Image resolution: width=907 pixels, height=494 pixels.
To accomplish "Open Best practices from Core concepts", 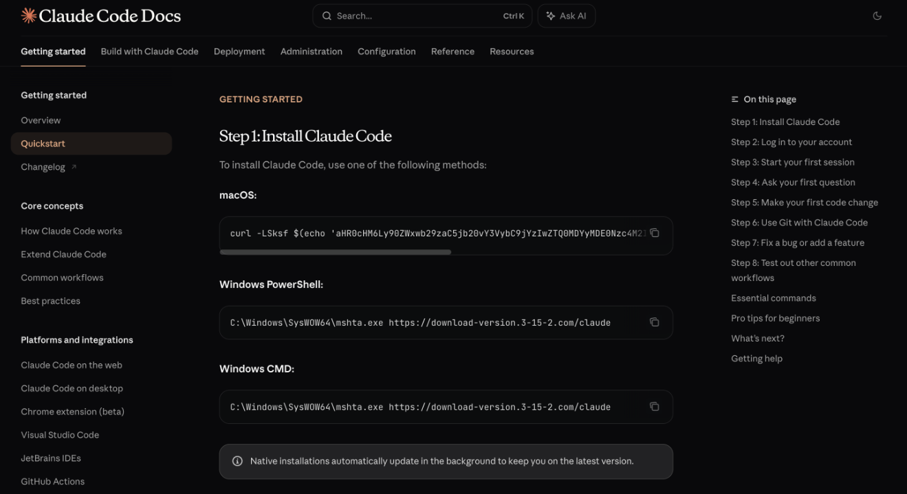I will tap(50, 300).
